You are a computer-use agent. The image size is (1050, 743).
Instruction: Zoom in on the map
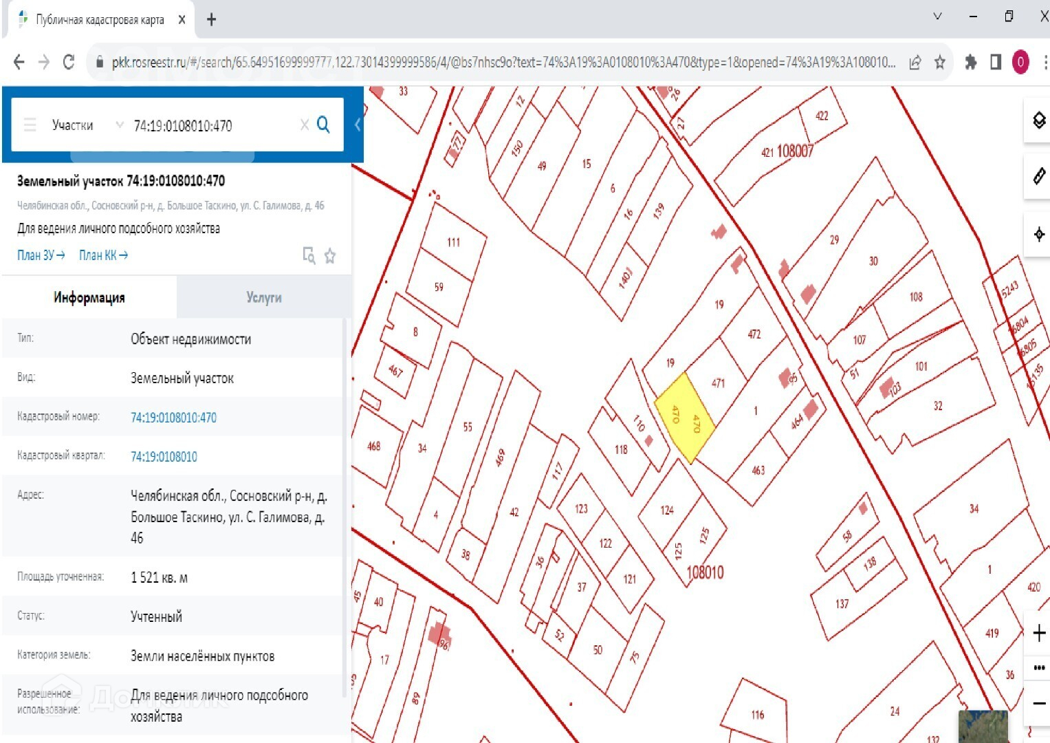1038,633
